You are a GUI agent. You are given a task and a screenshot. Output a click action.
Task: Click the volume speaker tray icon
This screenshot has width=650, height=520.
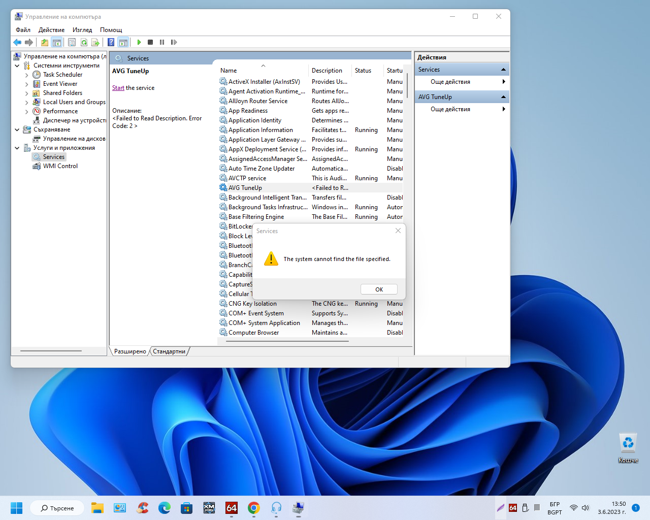(586, 508)
